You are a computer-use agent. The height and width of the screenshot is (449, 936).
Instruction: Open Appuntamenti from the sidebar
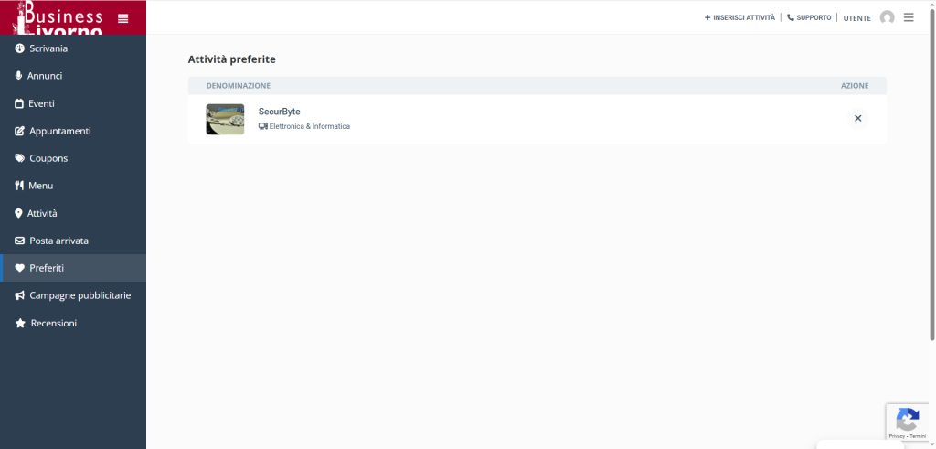click(x=59, y=131)
